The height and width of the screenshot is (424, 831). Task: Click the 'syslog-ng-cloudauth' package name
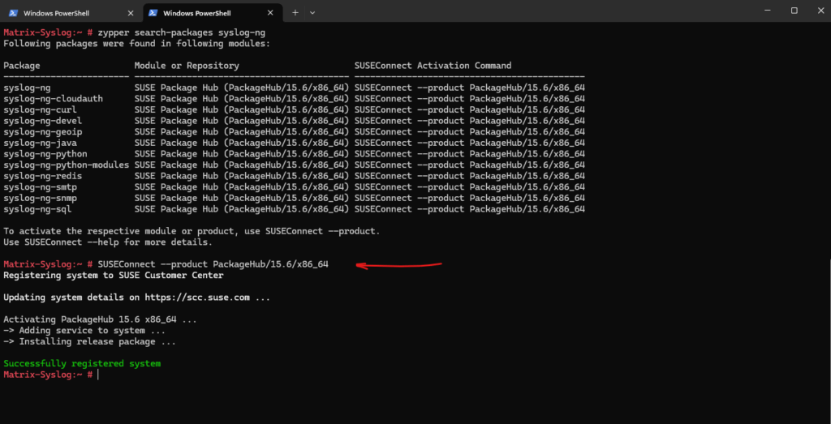point(53,98)
